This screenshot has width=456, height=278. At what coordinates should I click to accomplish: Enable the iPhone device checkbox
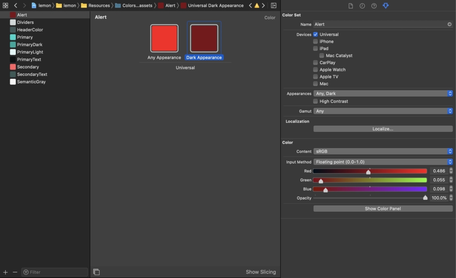pyautogui.click(x=316, y=42)
